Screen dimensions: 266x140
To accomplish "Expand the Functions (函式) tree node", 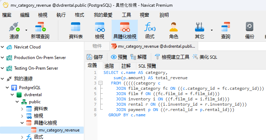I will (22, 137).
